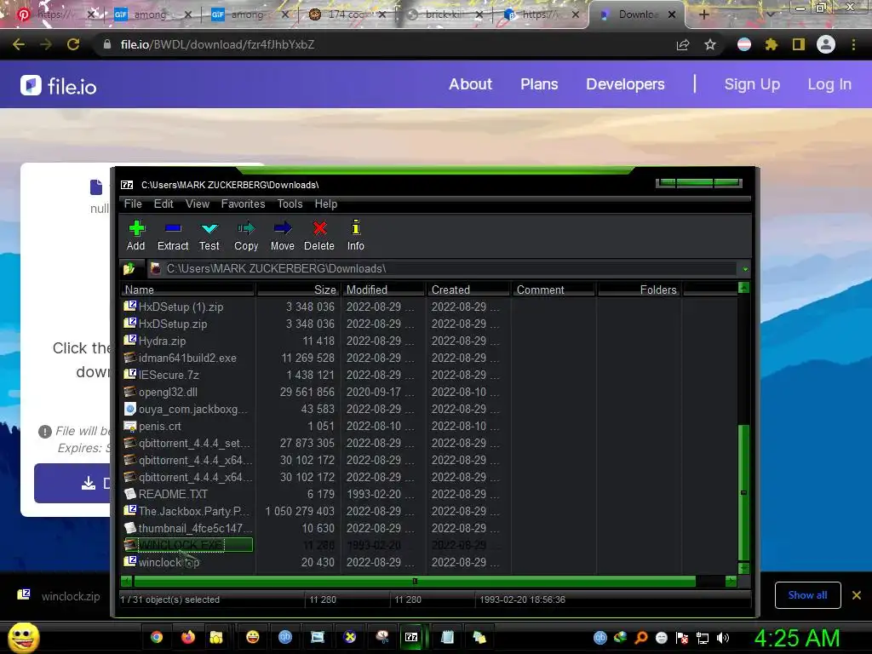Click the Test archive toolbar icon
Image resolution: width=872 pixels, height=654 pixels.
tap(209, 235)
